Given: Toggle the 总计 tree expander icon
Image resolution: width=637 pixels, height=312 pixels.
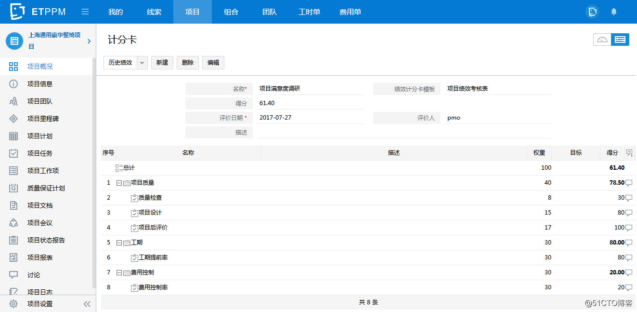Looking at the screenshot, I should pyautogui.click(x=119, y=168).
